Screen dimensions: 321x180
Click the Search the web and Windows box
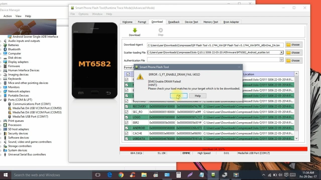(51, 175)
